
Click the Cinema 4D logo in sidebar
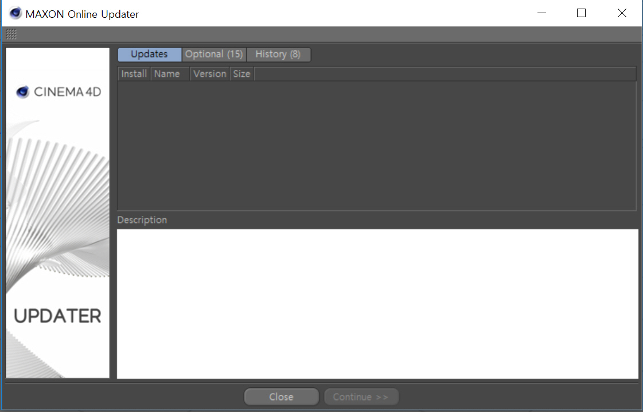point(58,92)
